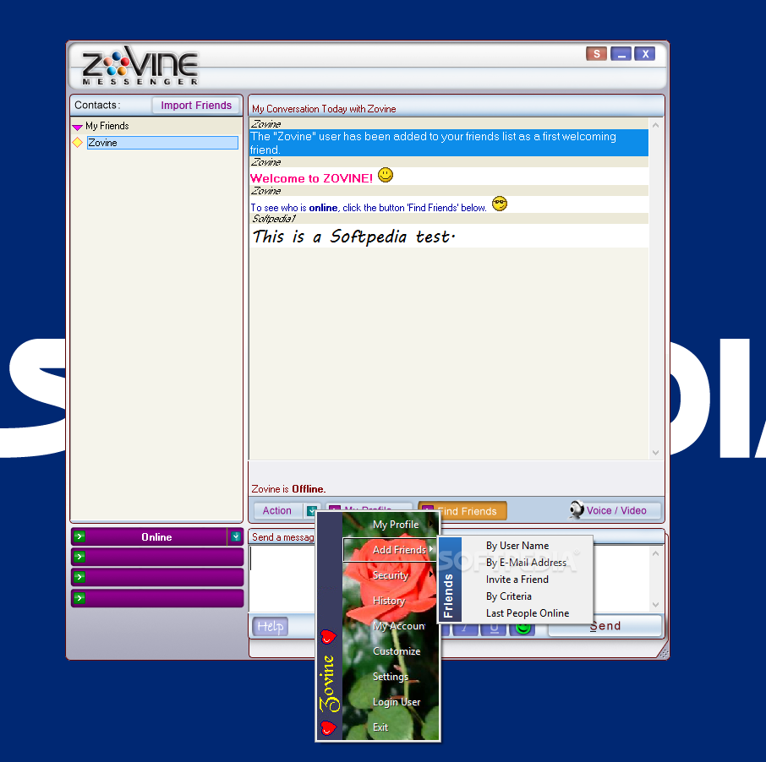Open Last People Online option
The width and height of the screenshot is (766, 762).
click(527, 613)
